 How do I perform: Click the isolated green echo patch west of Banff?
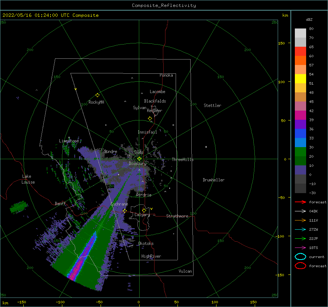[x=19, y=207]
